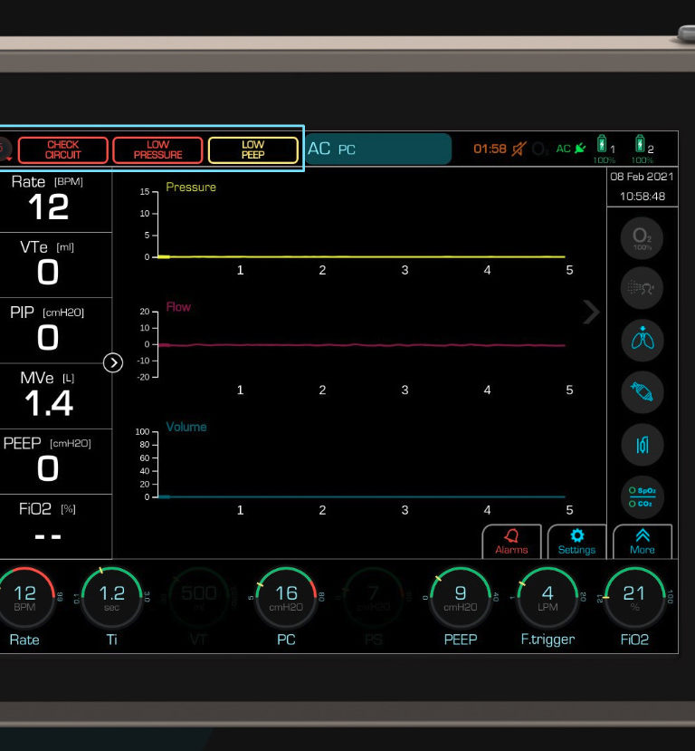Open the alarm count dropdown badge
The image size is (695, 751).
tap(4, 149)
